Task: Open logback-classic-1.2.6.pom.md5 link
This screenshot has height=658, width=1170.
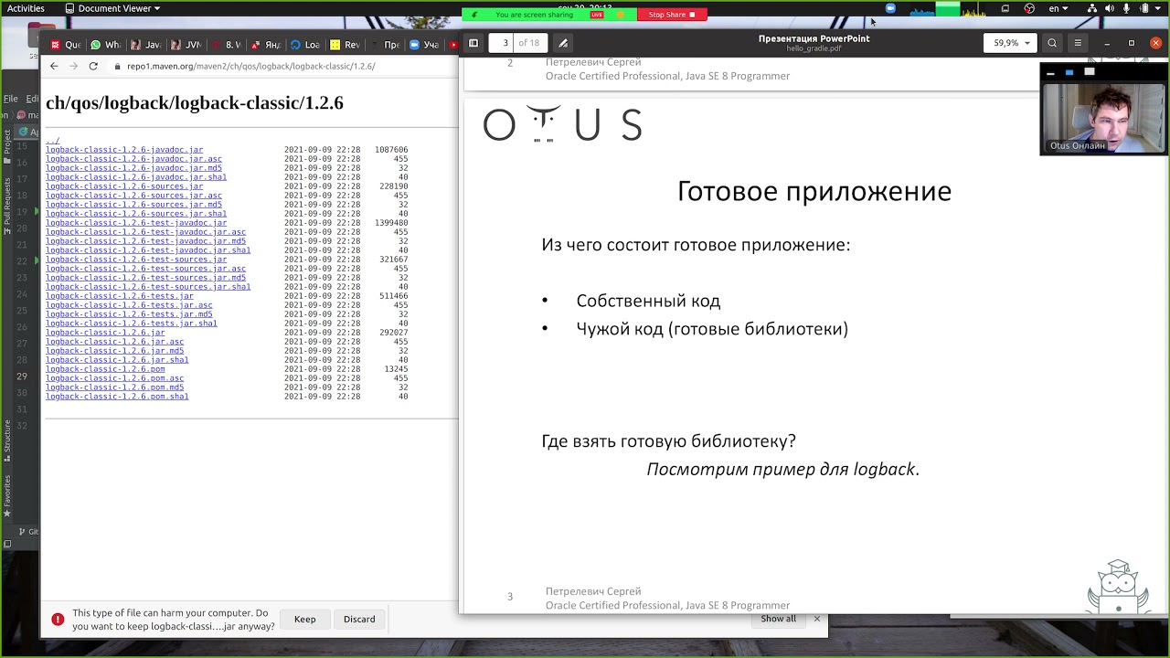Action: coord(114,387)
